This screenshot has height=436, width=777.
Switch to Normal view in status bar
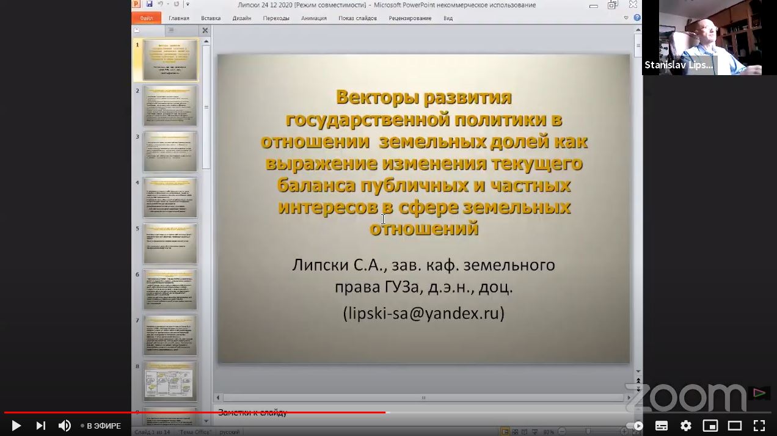point(505,432)
